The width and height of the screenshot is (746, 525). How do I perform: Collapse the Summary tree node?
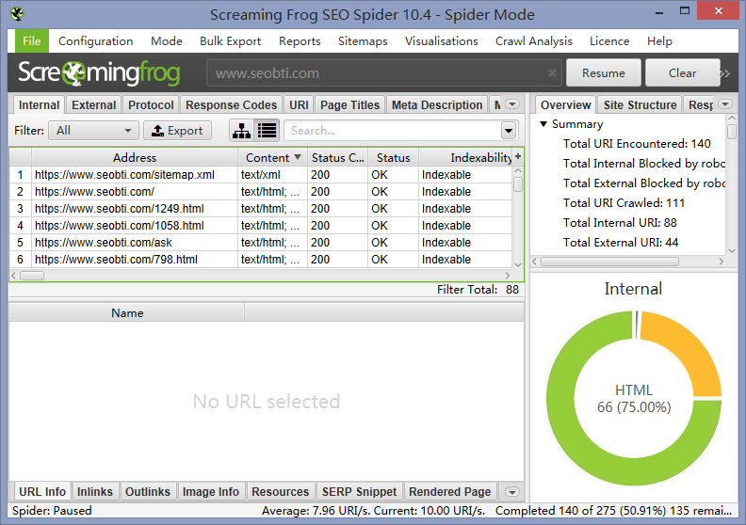(x=543, y=124)
